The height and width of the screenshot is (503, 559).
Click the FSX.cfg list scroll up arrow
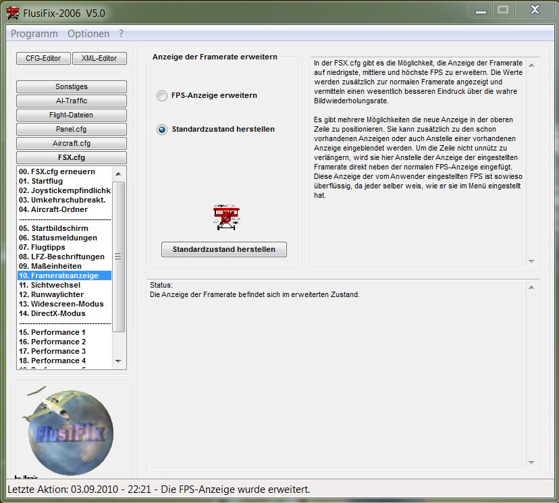[x=119, y=174]
